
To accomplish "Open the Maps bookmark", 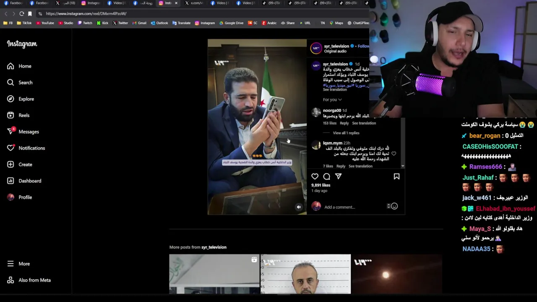I will coord(336,23).
